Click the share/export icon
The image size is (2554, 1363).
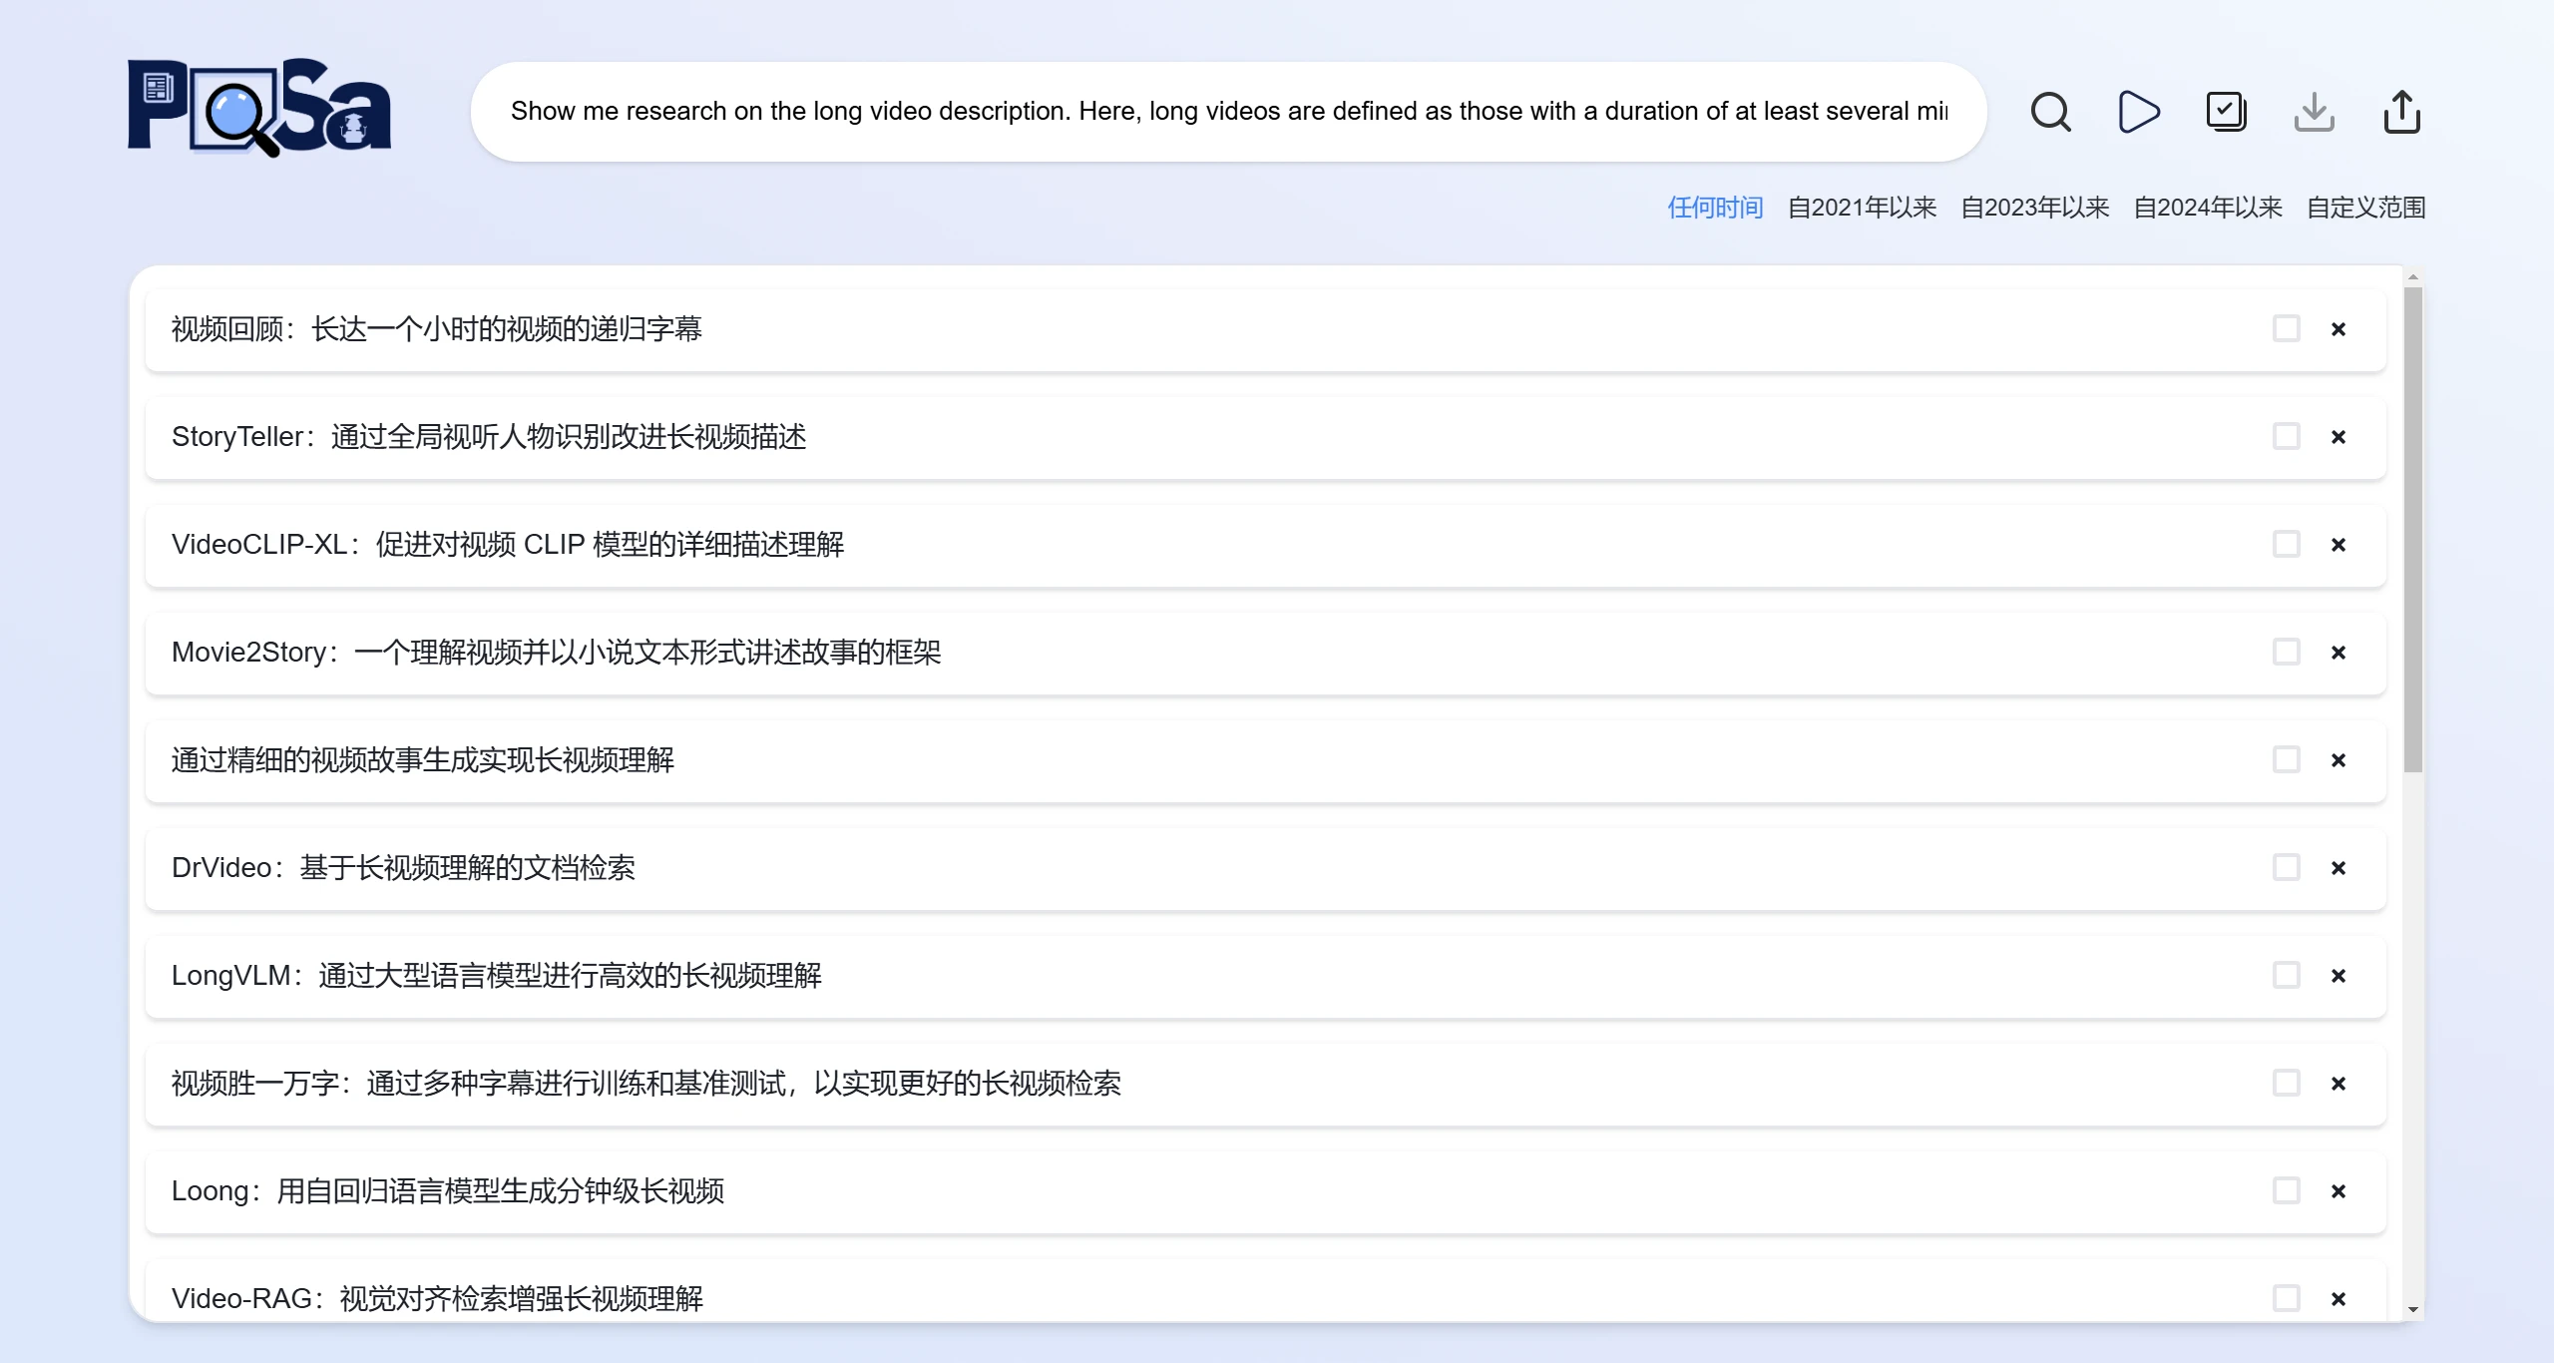pos(2401,111)
